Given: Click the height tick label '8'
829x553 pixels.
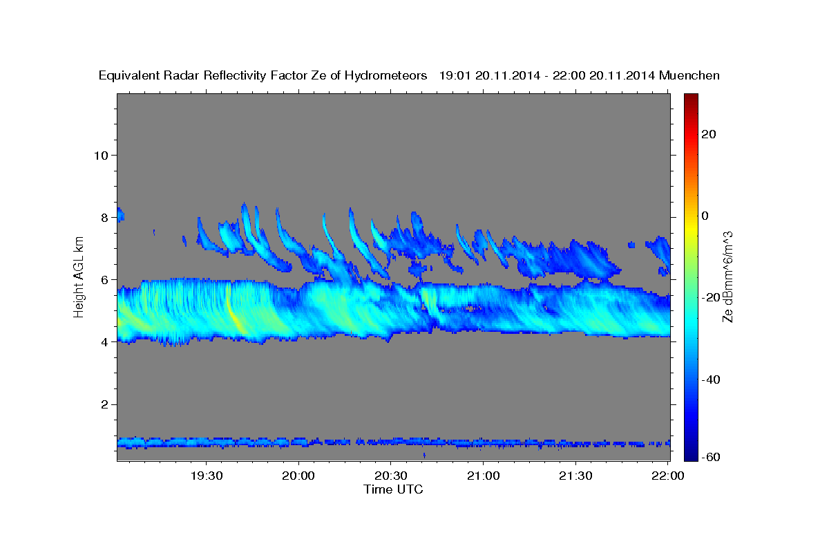Looking at the screenshot, I should click(x=104, y=217).
